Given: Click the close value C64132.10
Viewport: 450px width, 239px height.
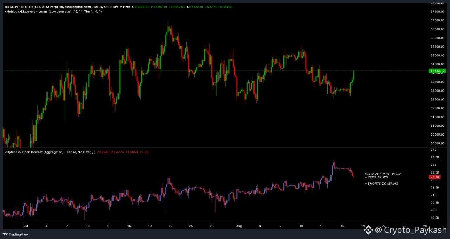Looking at the screenshot, I should coord(195,7).
